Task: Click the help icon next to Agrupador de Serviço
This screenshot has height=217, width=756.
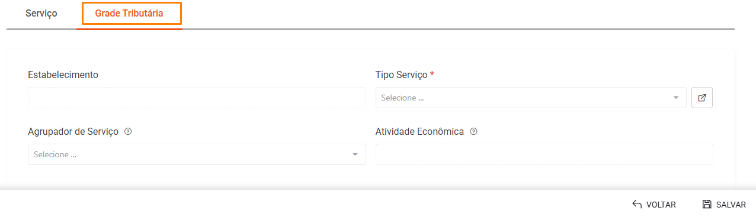Action: coord(128,131)
